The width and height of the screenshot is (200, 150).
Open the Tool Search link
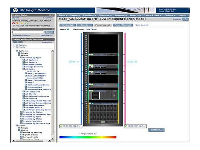tap(46, 35)
